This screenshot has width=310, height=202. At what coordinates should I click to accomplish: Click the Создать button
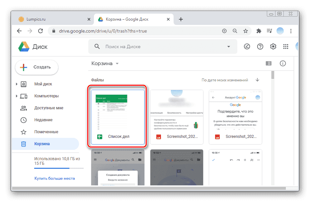coord(37,67)
